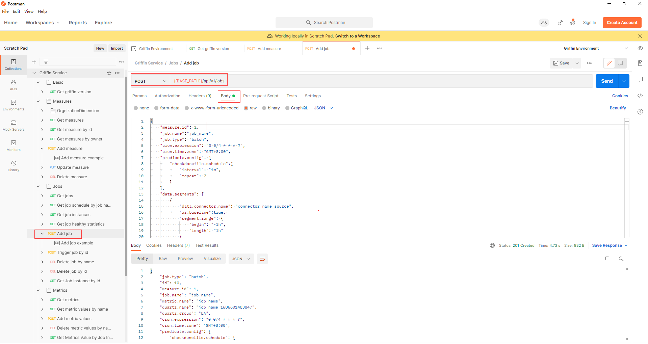This screenshot has width=648, height=344.
Task: Open the Authorization tab
Action: pyautogui.click(x=167, y=96)
